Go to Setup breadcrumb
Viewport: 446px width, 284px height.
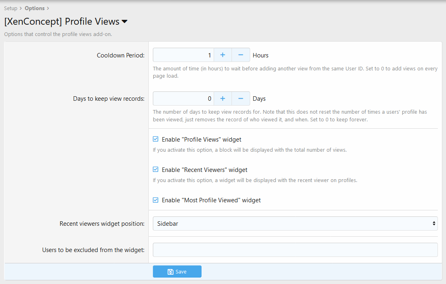pos(11,8)
